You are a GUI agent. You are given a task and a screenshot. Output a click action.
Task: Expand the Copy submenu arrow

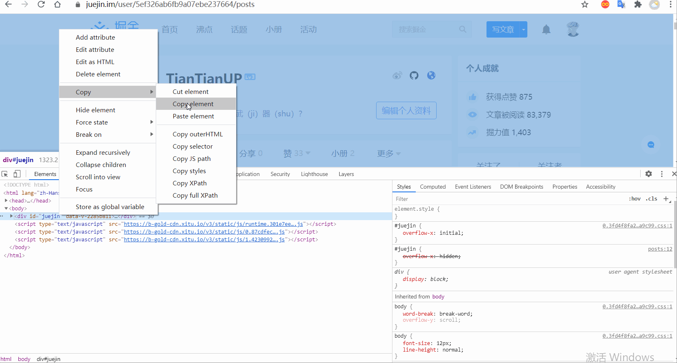click(x=152, y=92)
